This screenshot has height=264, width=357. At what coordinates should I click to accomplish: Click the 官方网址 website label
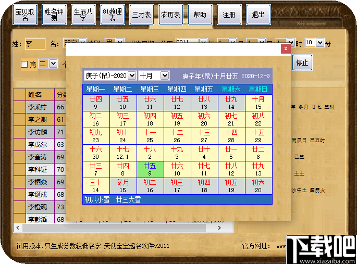tap(256, 246)
